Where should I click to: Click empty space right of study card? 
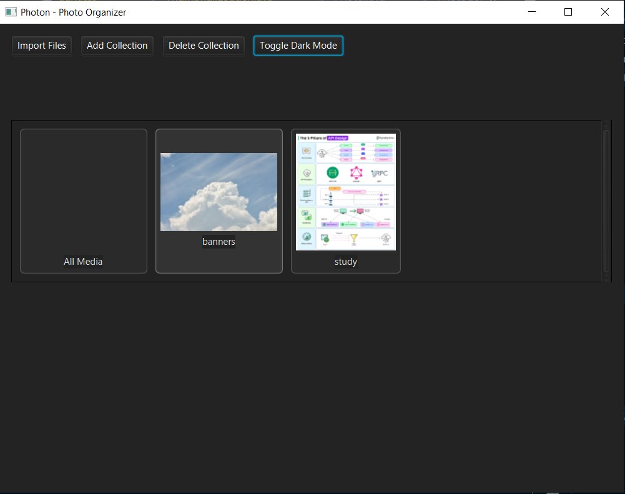point(500,201)
